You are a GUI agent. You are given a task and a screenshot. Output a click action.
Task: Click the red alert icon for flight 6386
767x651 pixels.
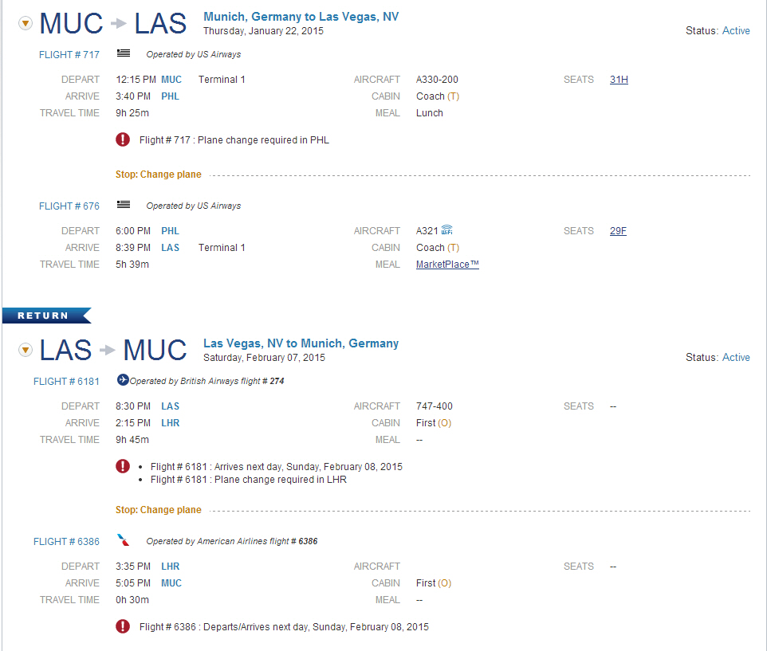[x=123, y=626]
